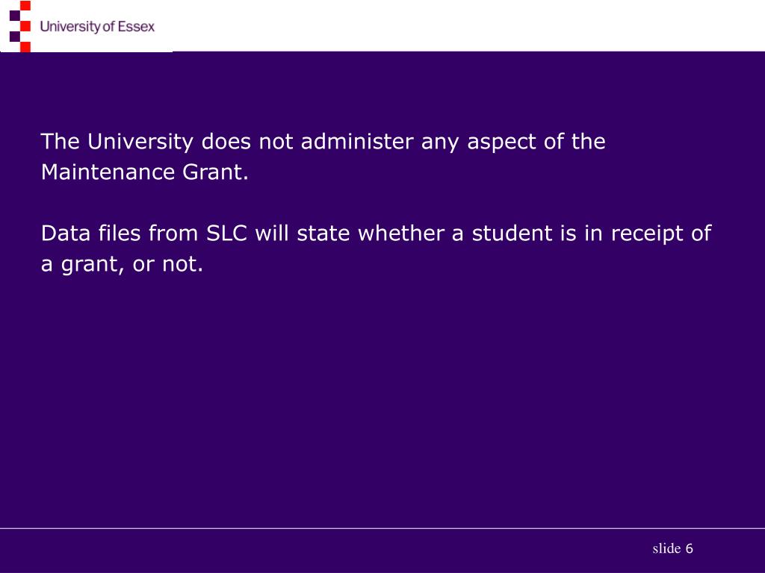The image size is (765, 573).
Task: Click the University of Essex logo text
Action: (x=97, y=27)
